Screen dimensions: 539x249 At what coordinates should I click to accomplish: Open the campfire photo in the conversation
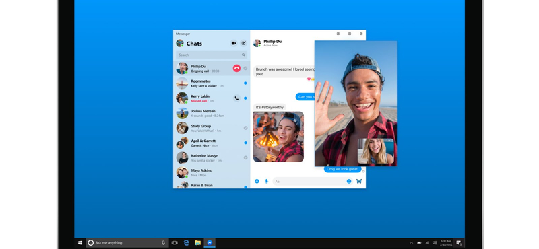point(278,137)
